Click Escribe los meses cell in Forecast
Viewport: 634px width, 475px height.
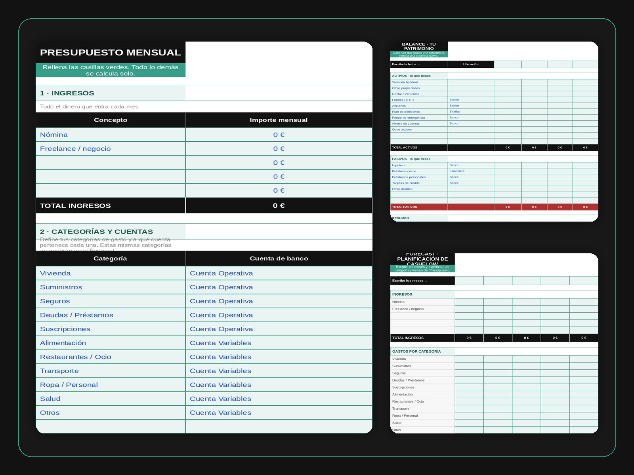point(422,281)
